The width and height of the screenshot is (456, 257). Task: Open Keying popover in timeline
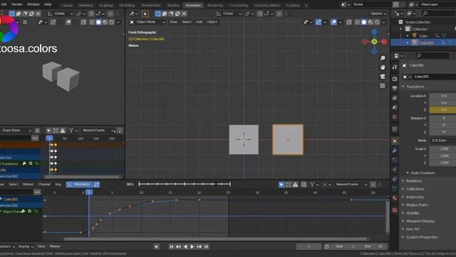click(x=26, y=246)
